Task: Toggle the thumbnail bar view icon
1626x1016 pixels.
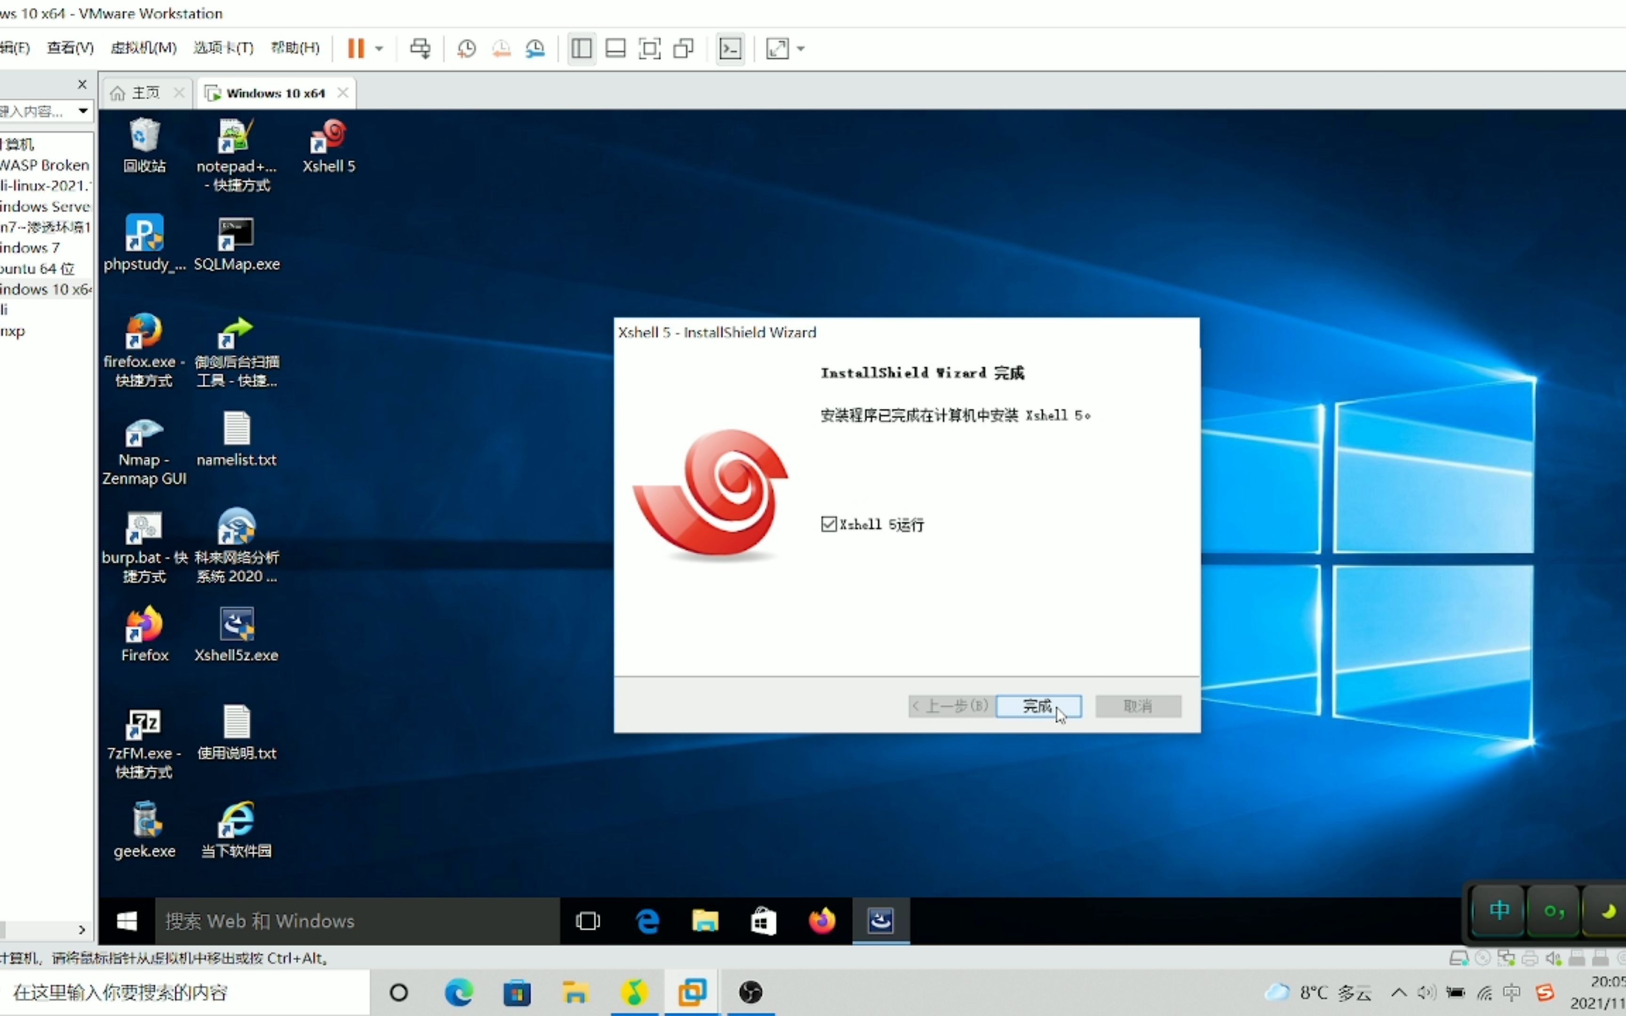Action: [x=615, y=48]
